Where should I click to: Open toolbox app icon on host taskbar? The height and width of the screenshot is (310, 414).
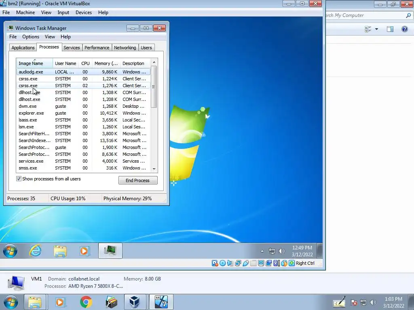pyautogui.click(x=111, y=302)
